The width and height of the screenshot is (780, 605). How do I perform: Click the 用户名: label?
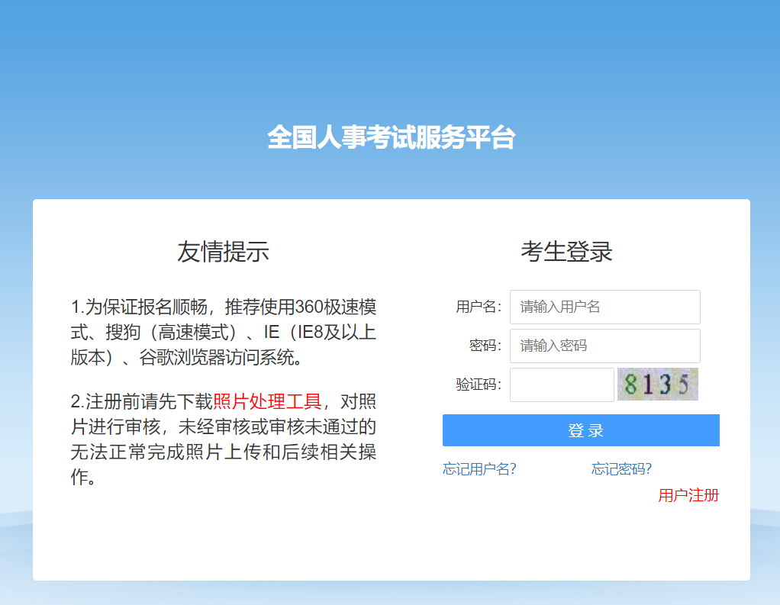pos(479,307)
